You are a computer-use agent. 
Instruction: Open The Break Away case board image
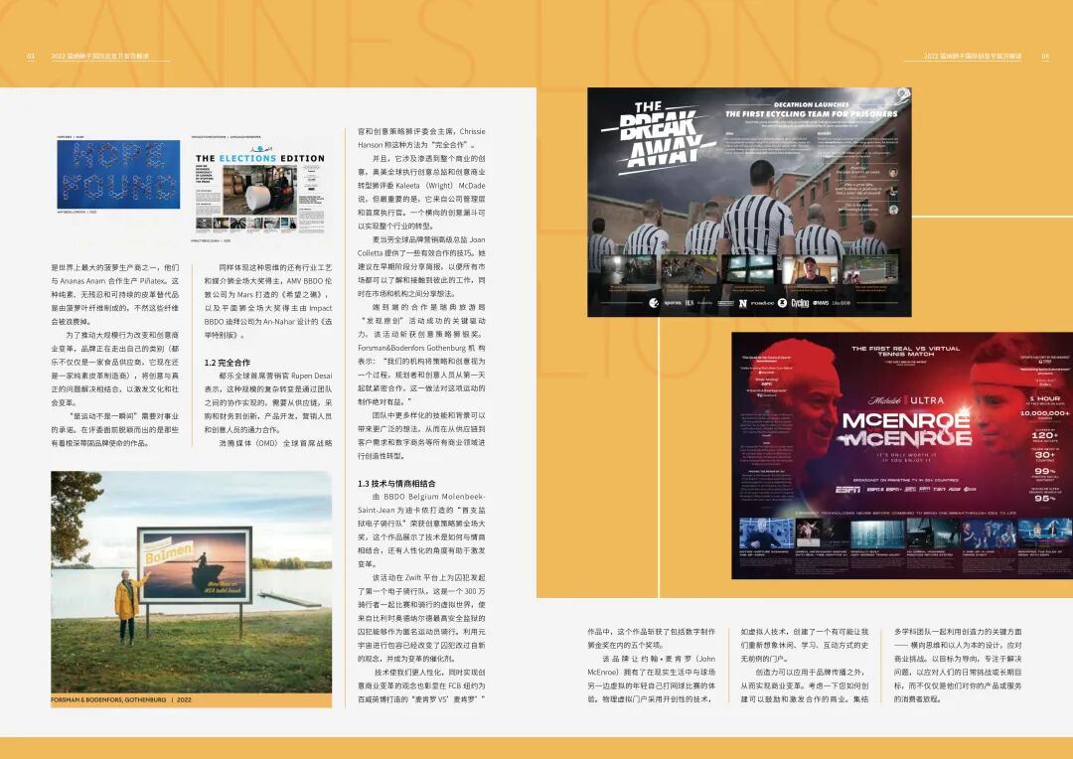coord(749,202)
